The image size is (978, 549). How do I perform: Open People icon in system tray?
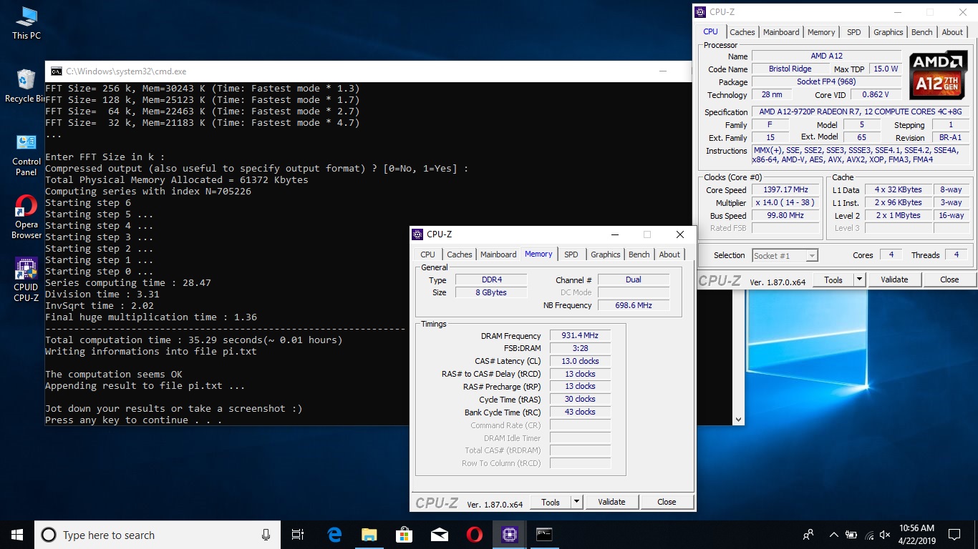(808, 535)
